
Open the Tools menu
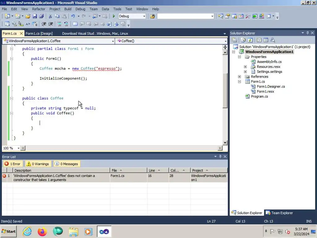pos(117,9)
